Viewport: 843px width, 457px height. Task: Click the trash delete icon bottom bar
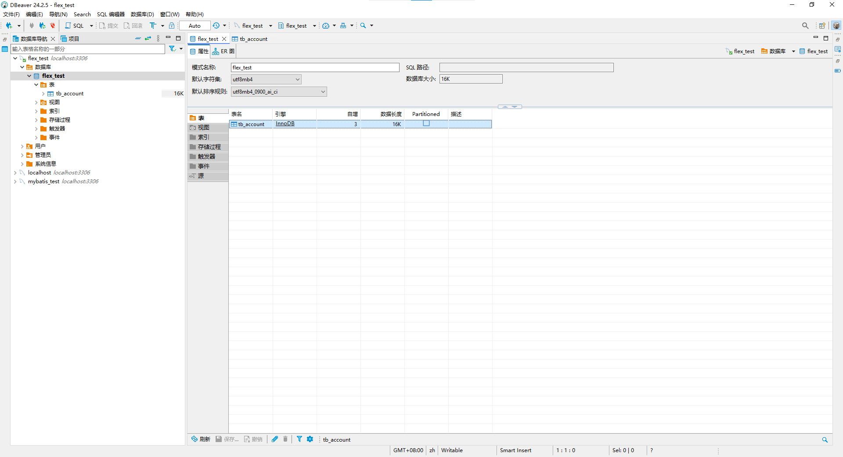pos(285,439)
